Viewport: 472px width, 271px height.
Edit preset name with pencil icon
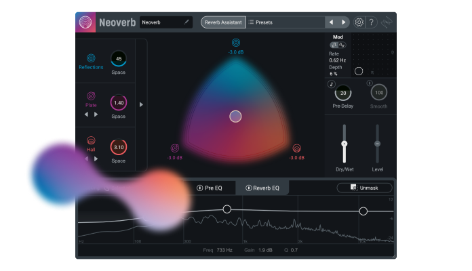click(186, 22)
